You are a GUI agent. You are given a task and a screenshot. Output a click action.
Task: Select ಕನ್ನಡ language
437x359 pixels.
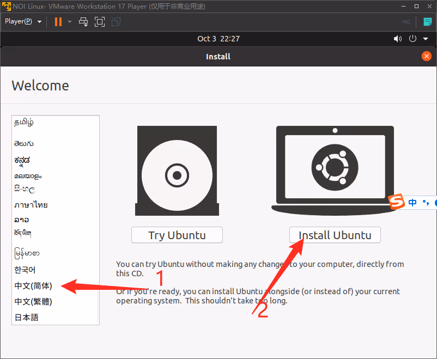pyautogui.click(x=22, y=161)
